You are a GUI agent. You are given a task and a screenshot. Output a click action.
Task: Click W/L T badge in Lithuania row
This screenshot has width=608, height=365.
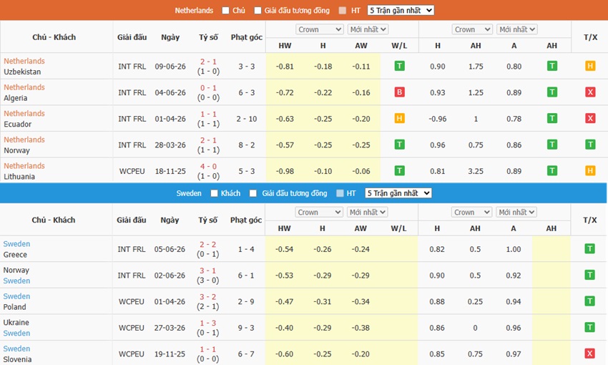click(x=399, y=170)
